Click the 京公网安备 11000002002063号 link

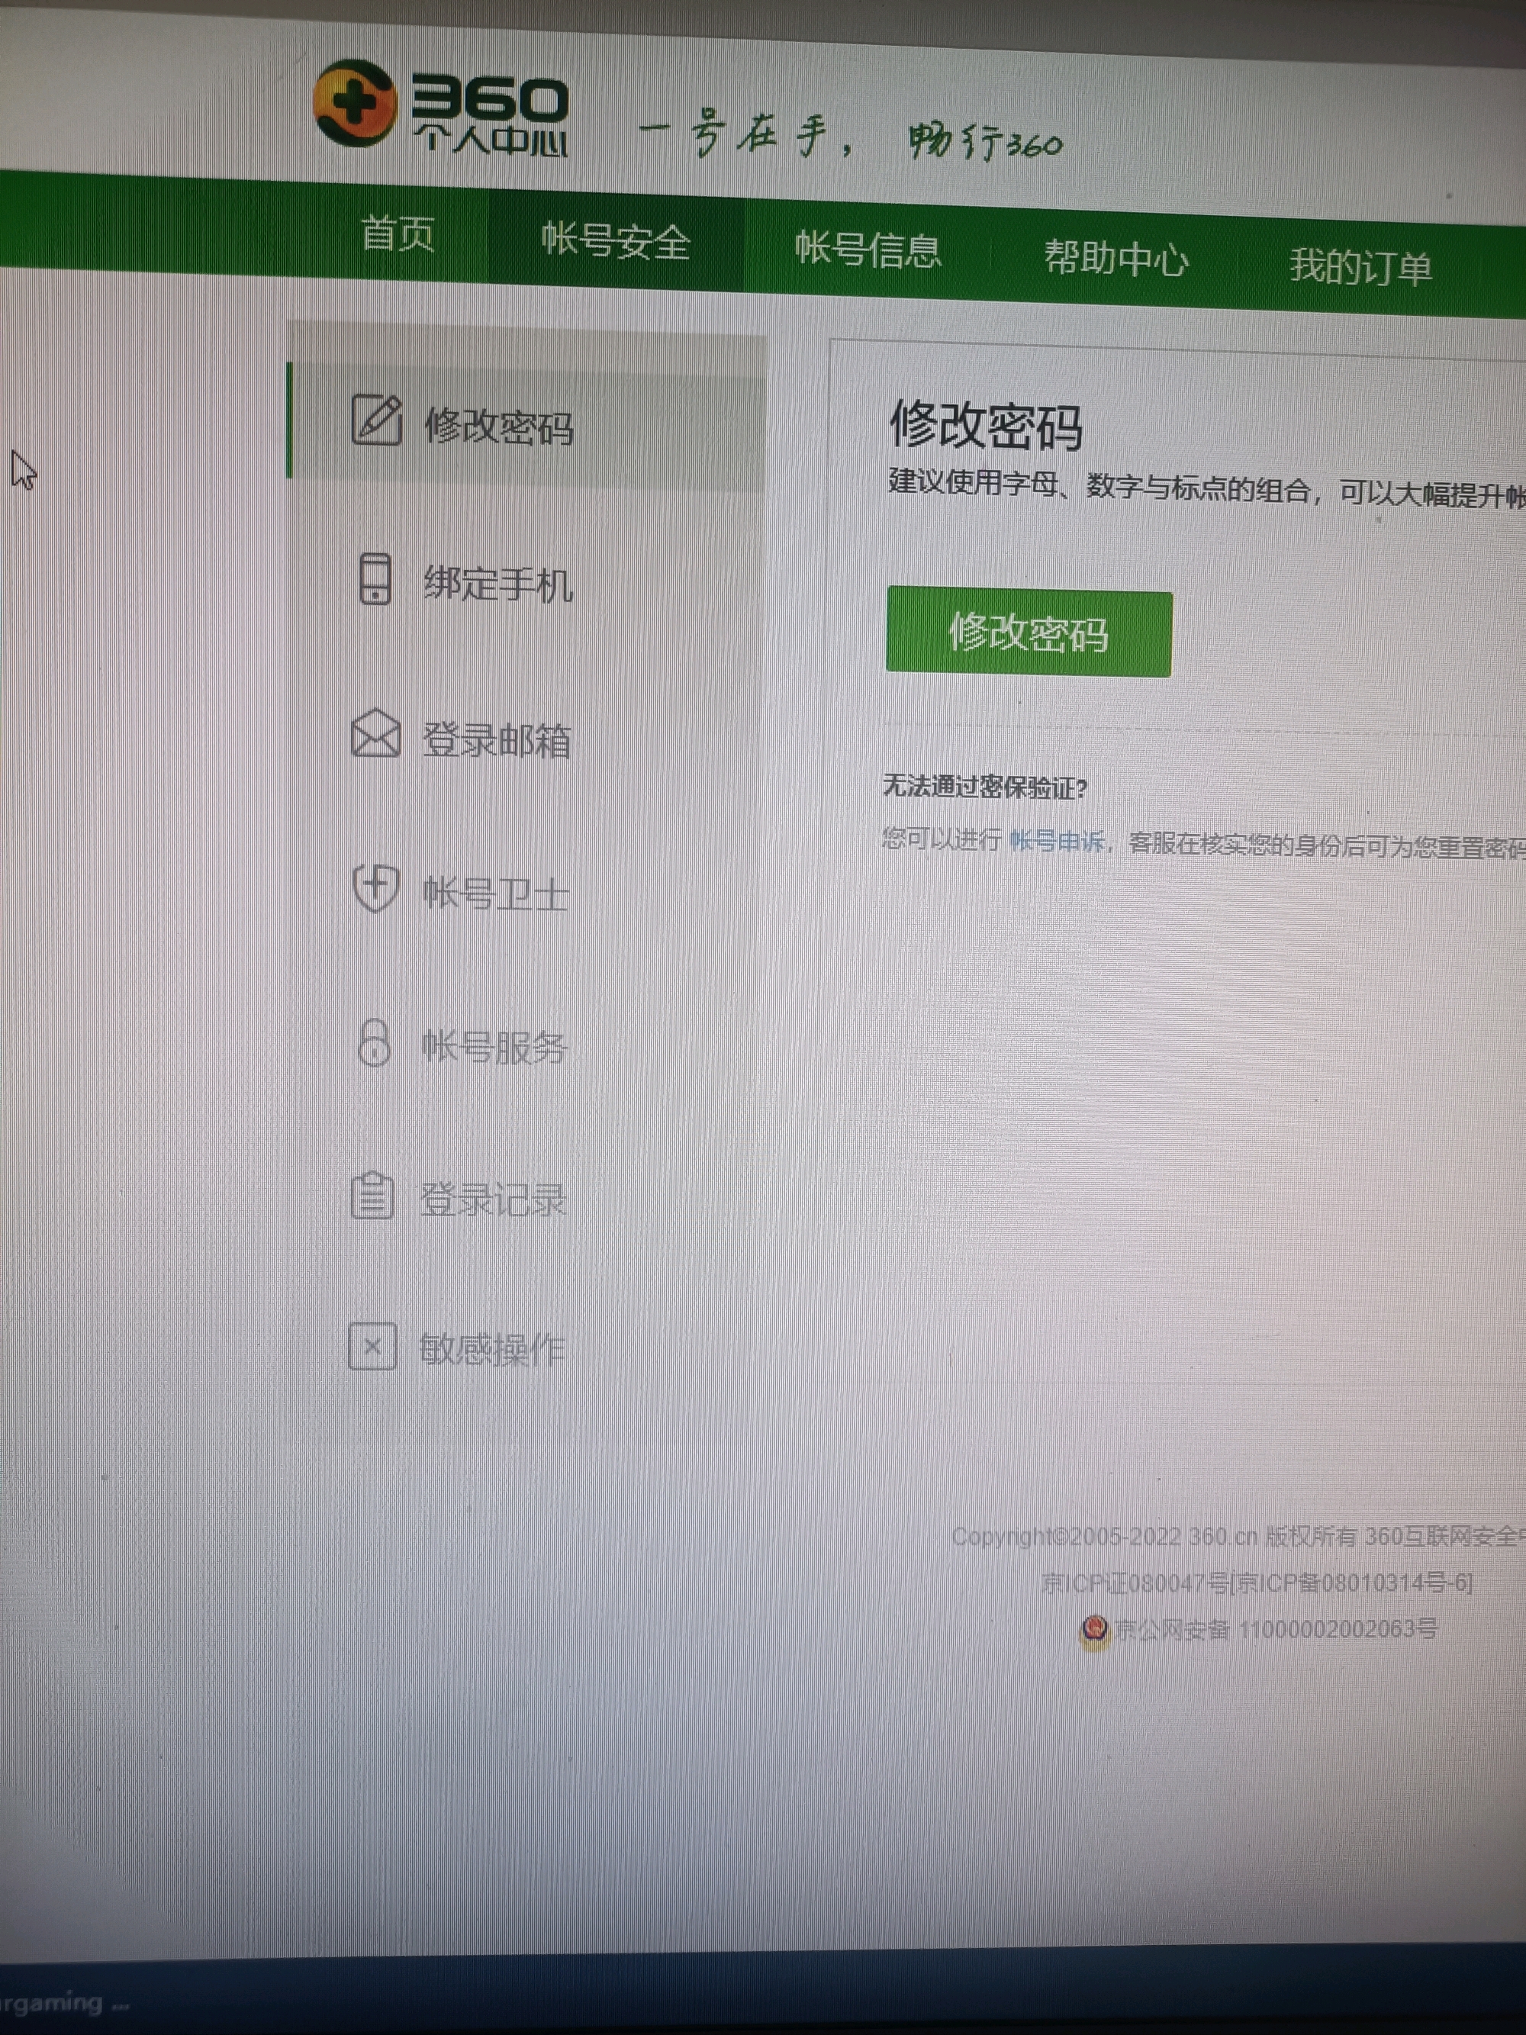point(1276,1629)
